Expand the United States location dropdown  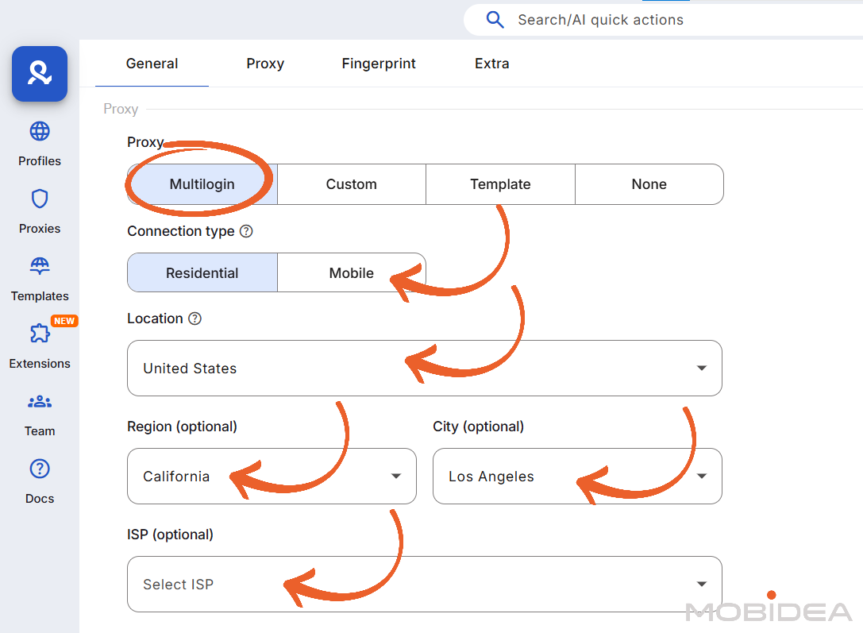(424, 369)
